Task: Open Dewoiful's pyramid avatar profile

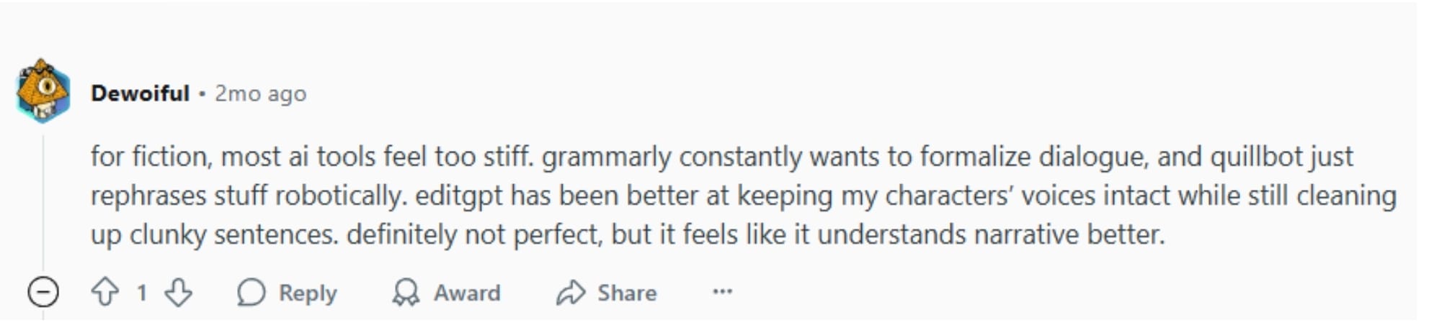Action: (43, 91)
